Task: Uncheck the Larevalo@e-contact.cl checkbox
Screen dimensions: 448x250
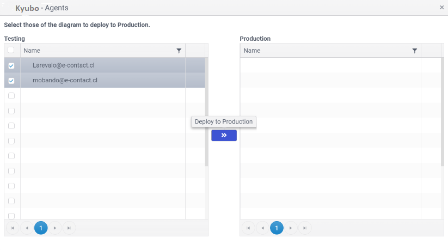Action: coord(11,65)
